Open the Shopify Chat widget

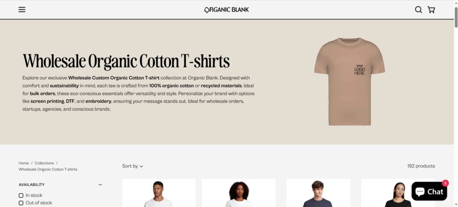click(429, 191)
